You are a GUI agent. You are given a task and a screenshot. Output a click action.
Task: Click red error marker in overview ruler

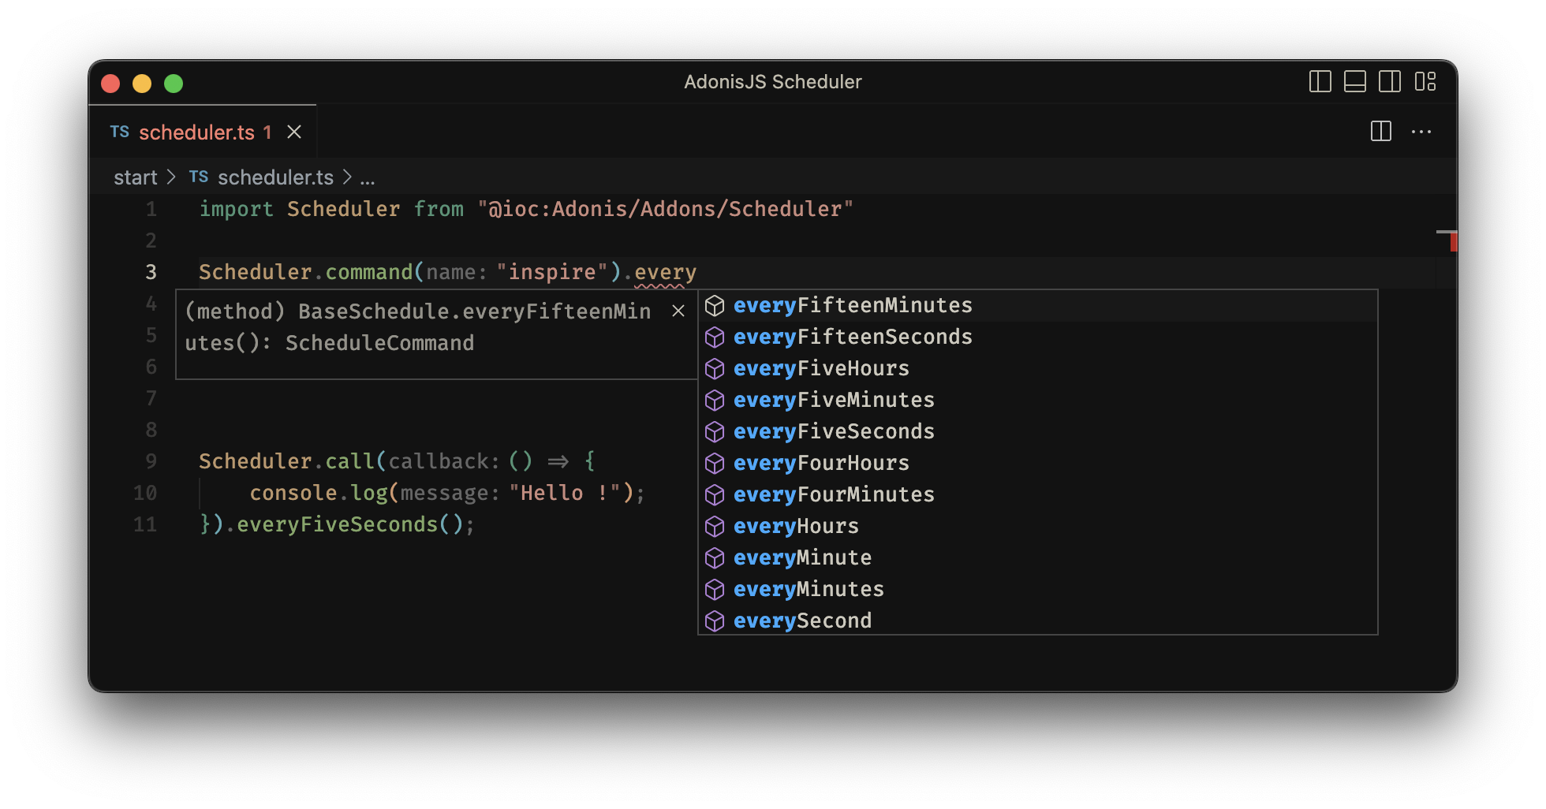point(1453,241)
